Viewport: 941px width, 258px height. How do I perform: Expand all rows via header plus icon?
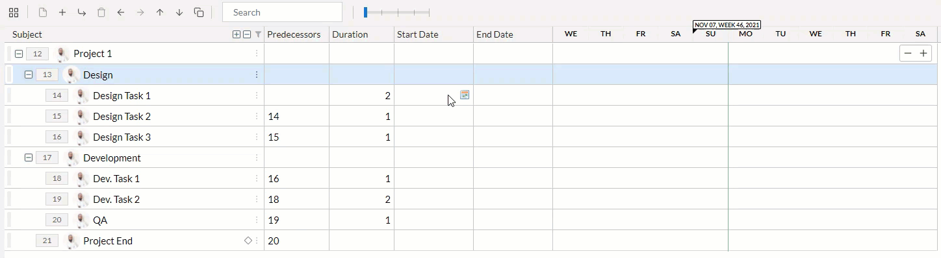[x=237, y=34]
